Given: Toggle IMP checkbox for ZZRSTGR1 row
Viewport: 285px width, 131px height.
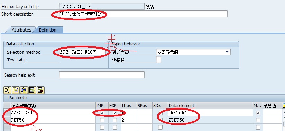Looking at the screenshot, I should click(x=102, y=113).
